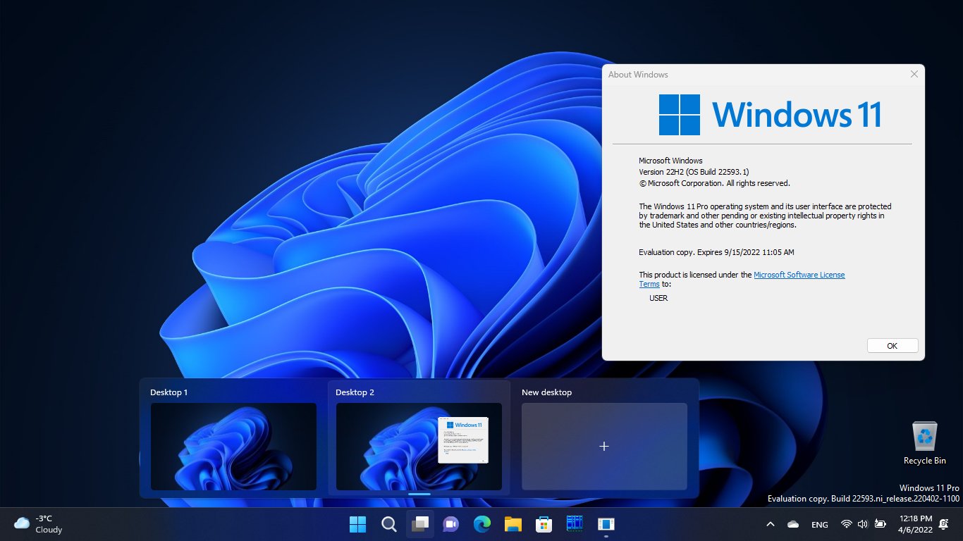Open Microsoft Store from the taskbar
Viewport: 963px width, 541px height.
tap(544, 524)
